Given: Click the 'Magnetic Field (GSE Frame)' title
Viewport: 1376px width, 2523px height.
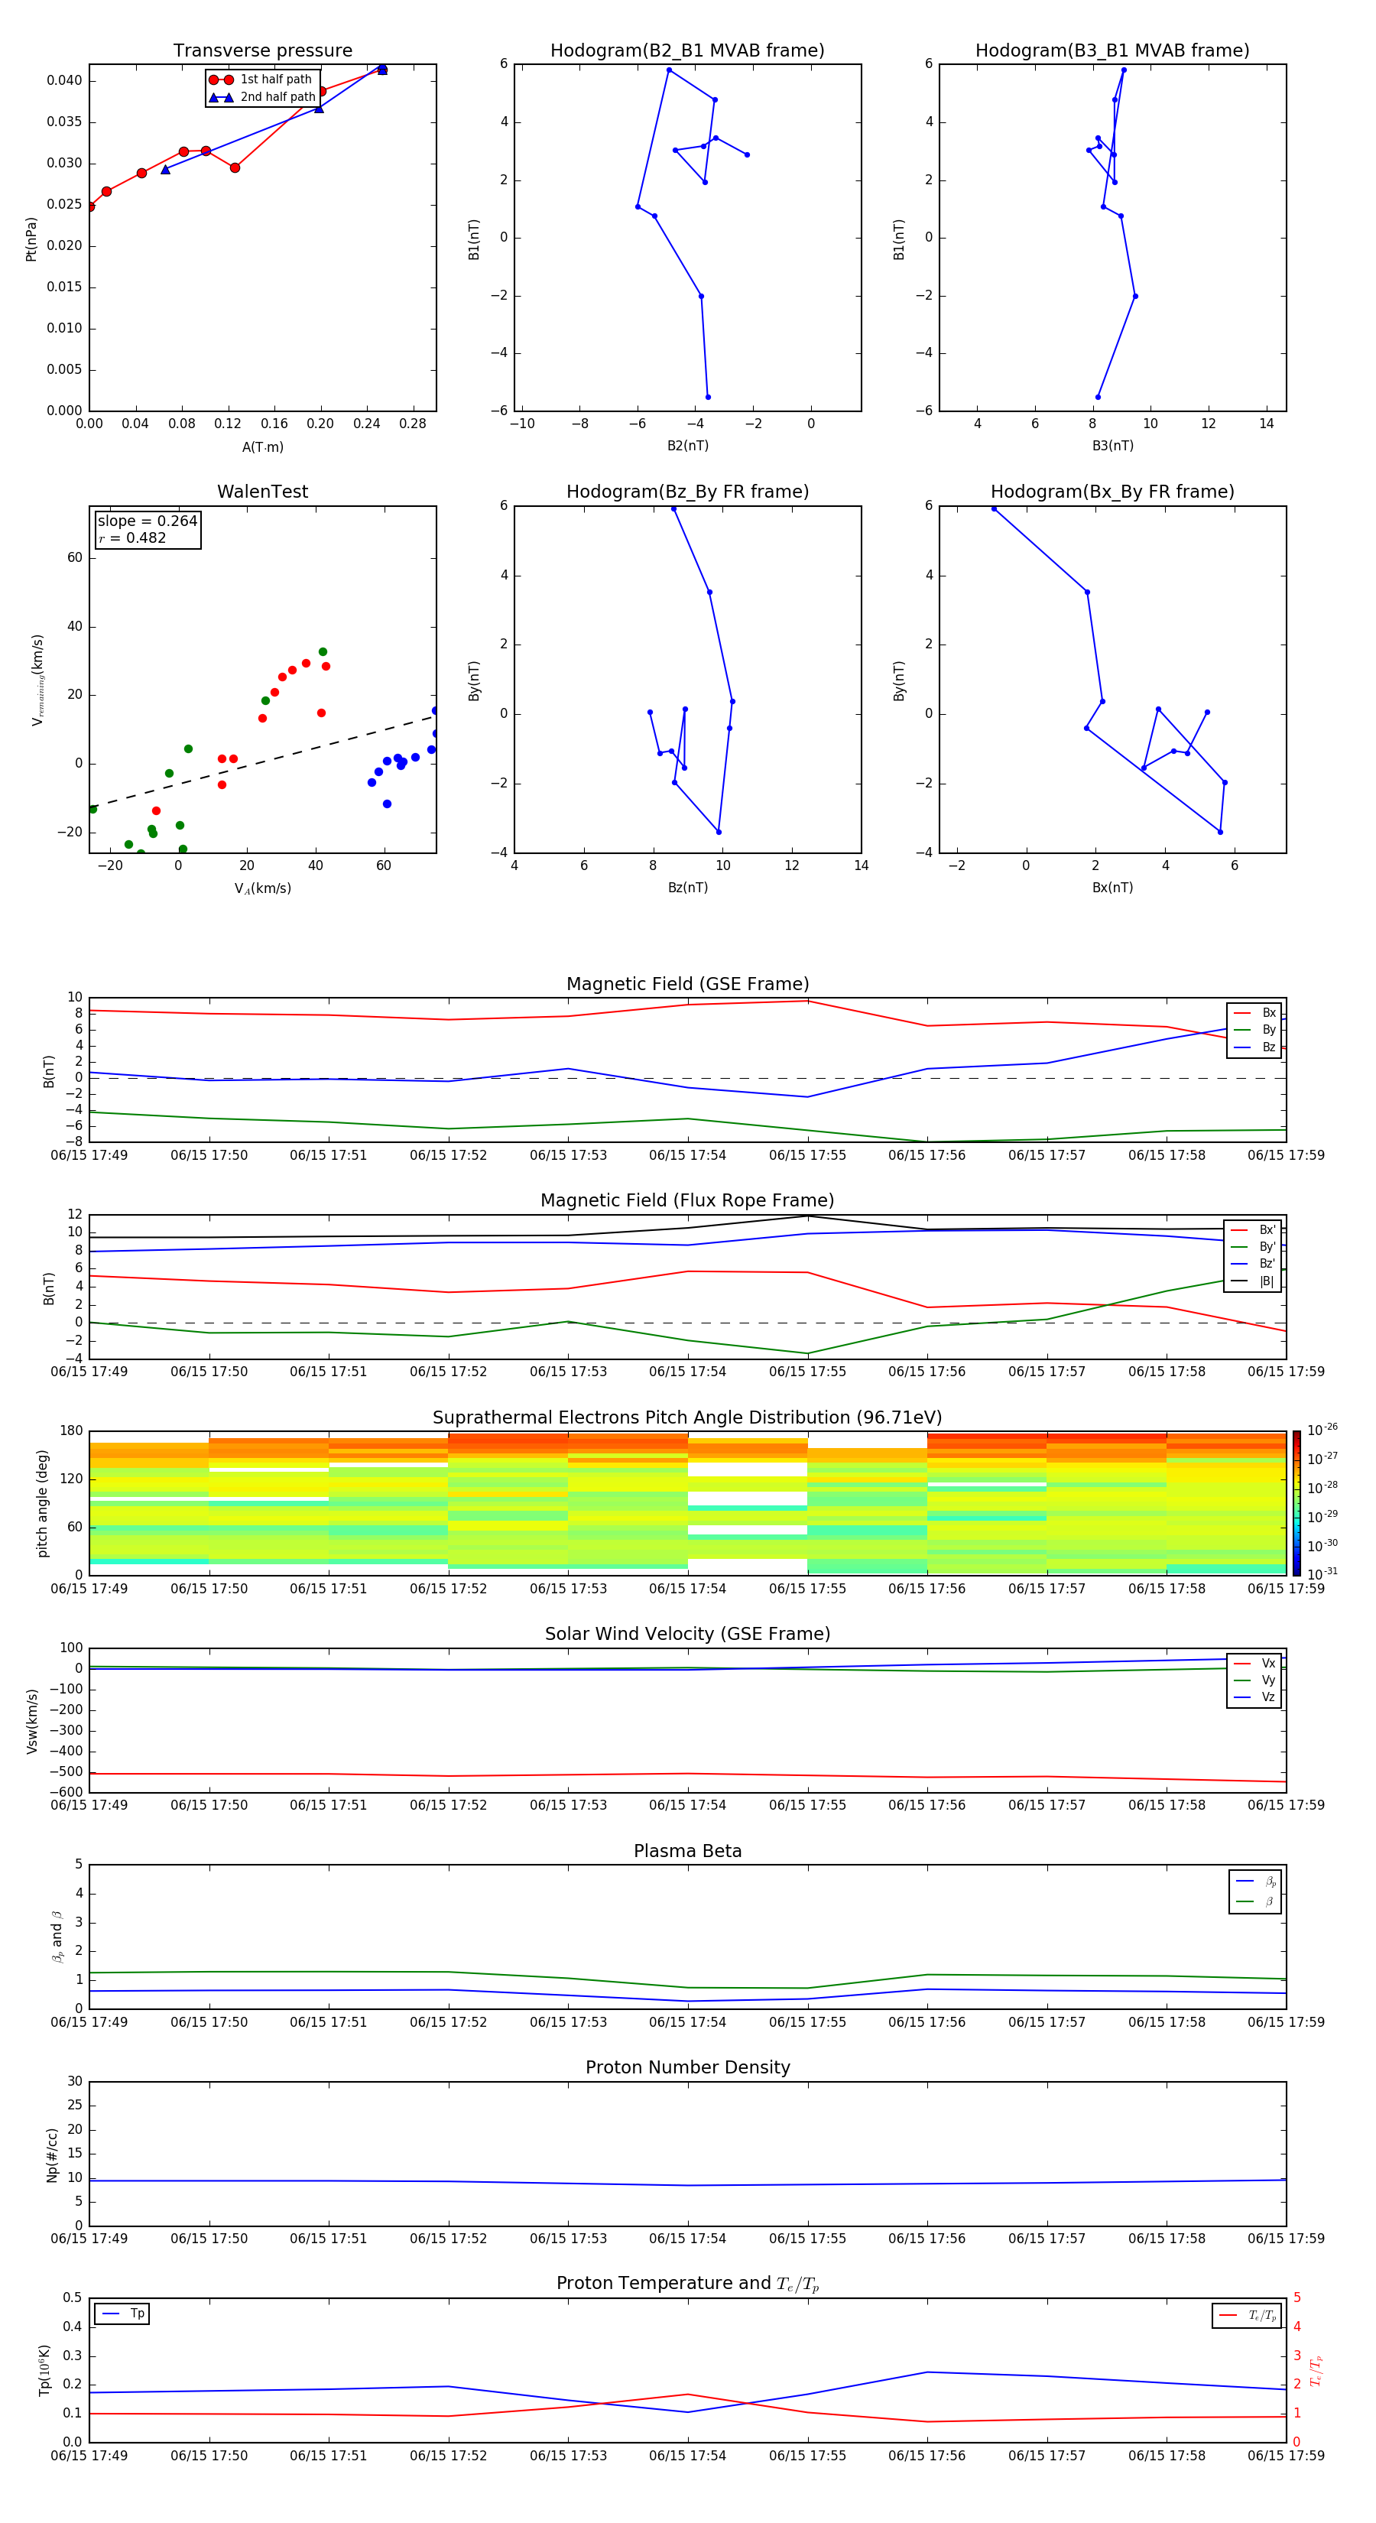Looking at the screenshot, I should pyautogui.click(x=687, y=984).
